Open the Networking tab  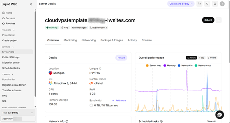(89, 40)
